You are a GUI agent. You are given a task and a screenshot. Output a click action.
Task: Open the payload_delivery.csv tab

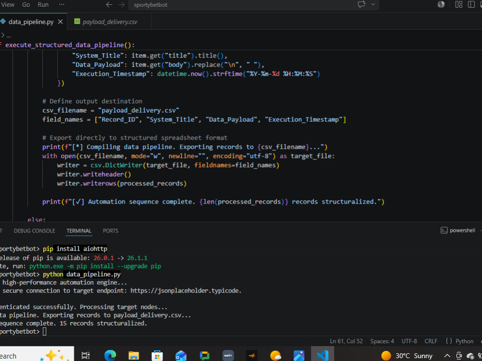(x=109, y=22)
